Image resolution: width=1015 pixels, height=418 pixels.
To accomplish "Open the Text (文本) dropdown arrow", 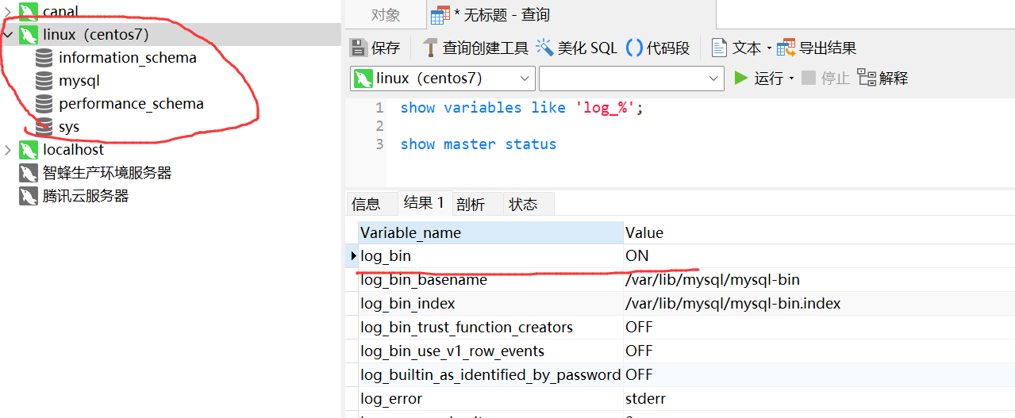I will pyautogui.click(x=769, y=48).
